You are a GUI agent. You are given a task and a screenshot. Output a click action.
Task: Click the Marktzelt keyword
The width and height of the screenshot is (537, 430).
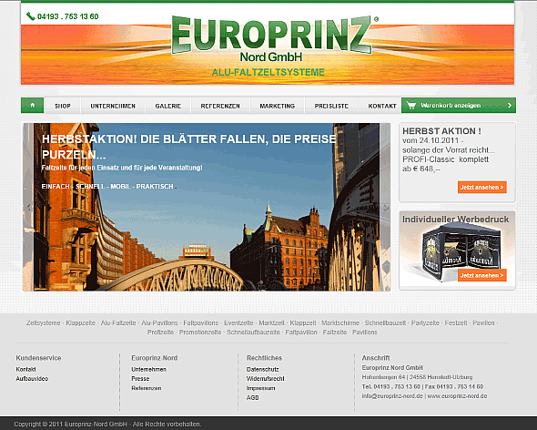pyautogui.click(x=271, y=323)
